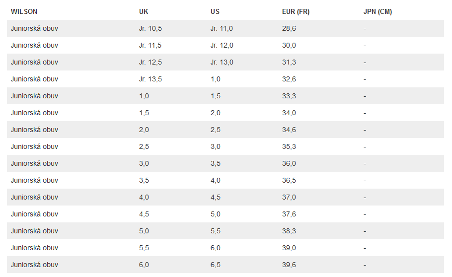Click the JPN (CM) column header
452x277 pixels.
pyautogui.click(x=377, y=12)
